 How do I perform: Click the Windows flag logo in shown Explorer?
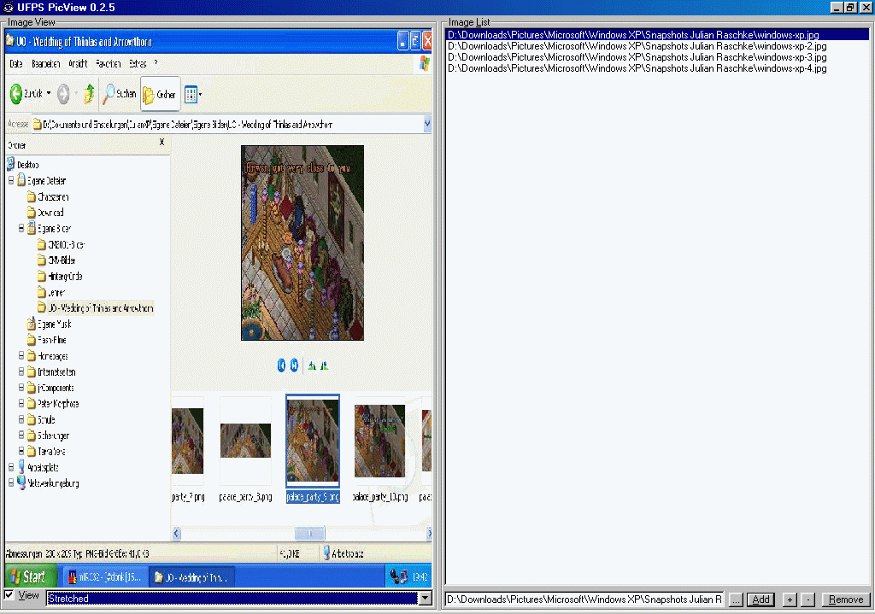(425, 63)
